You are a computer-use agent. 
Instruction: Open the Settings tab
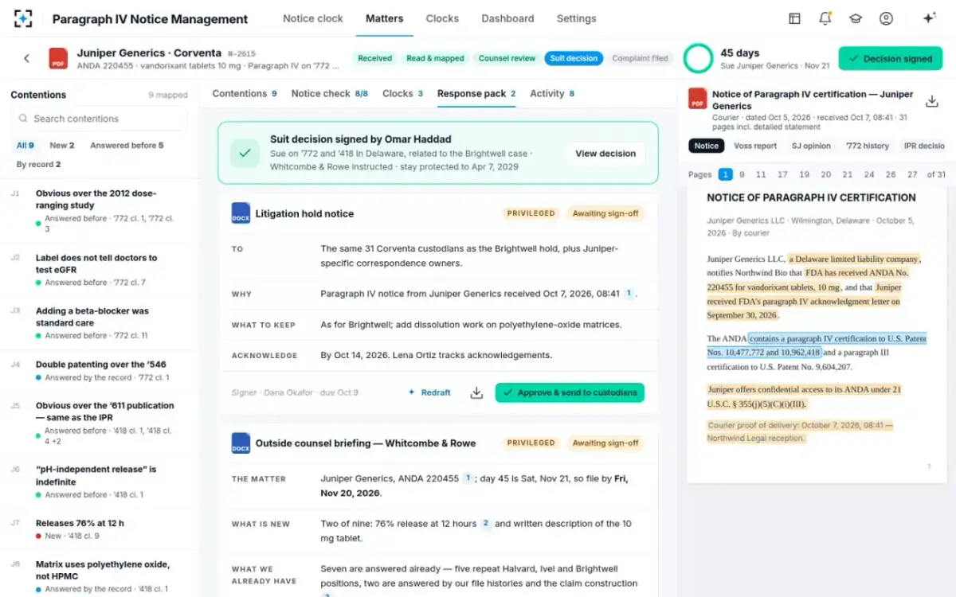576,18
